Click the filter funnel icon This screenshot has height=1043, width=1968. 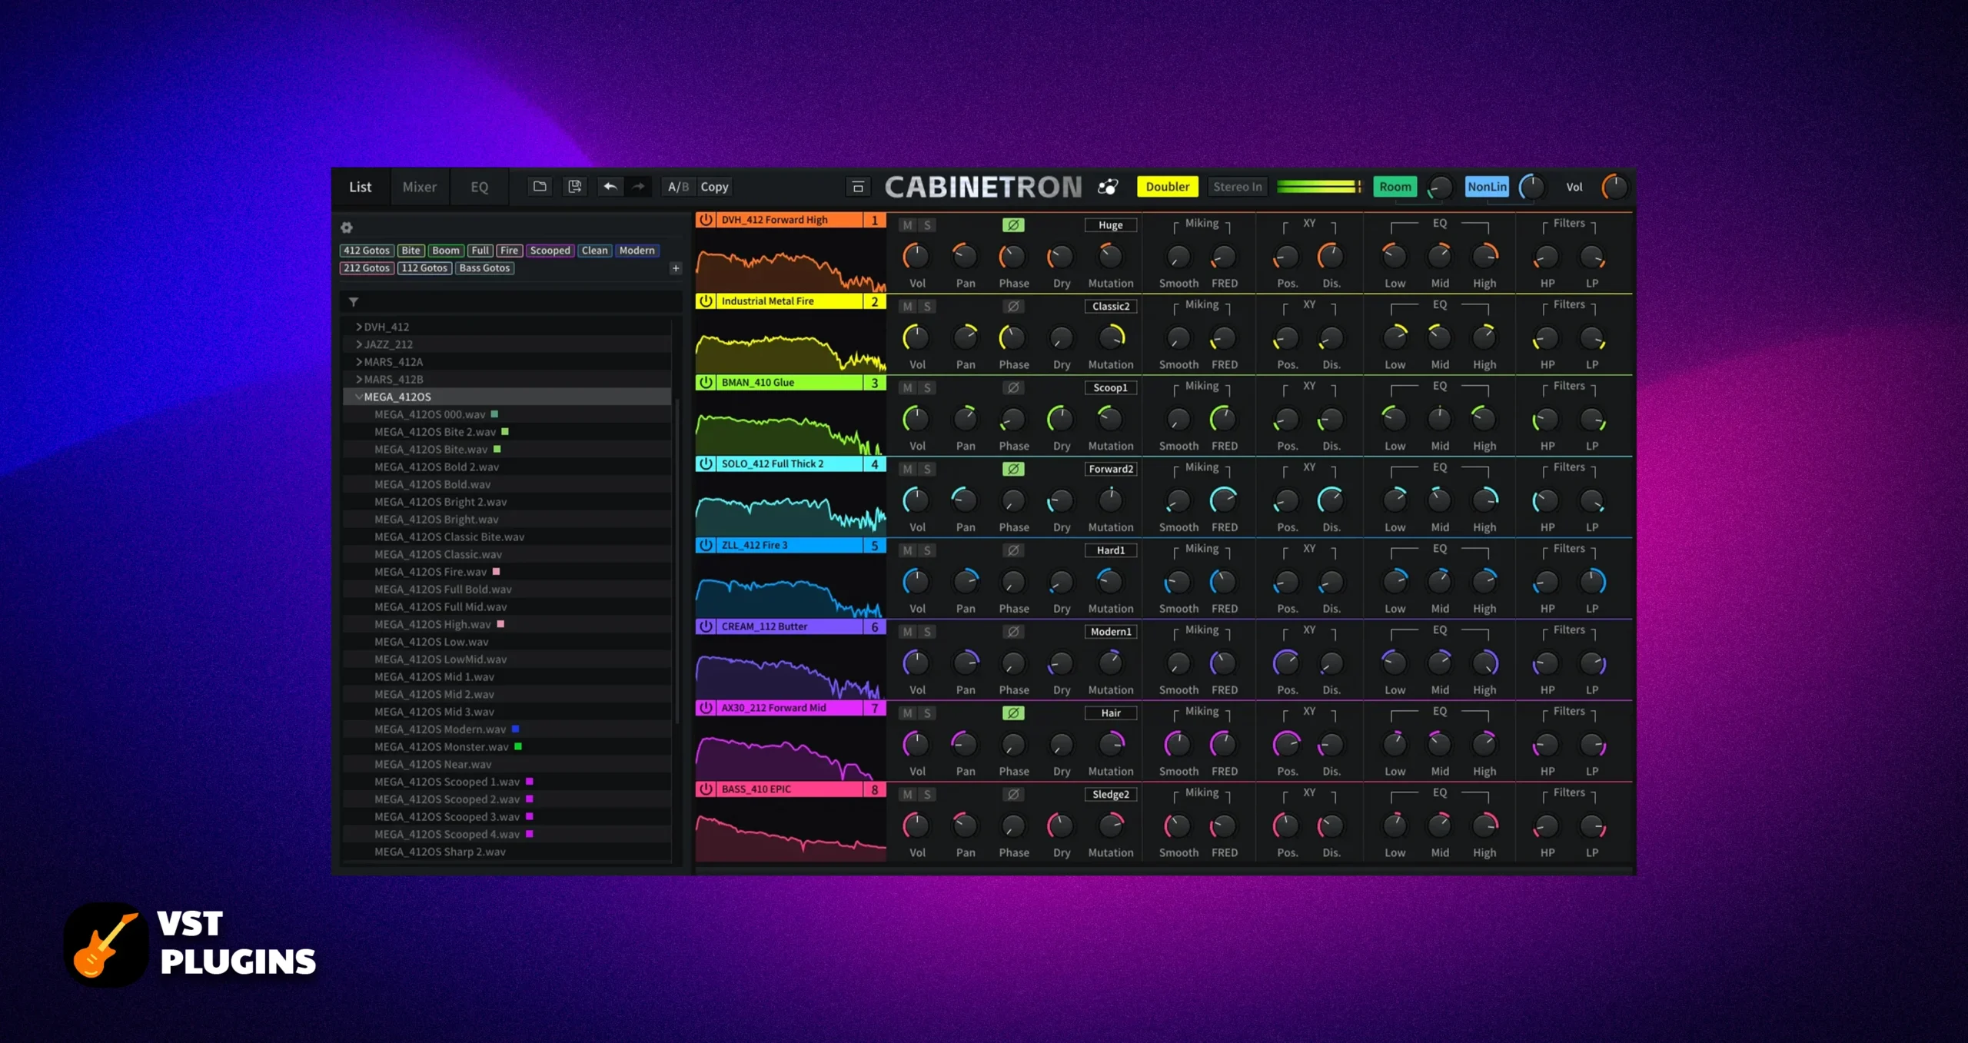coord(354,302)
